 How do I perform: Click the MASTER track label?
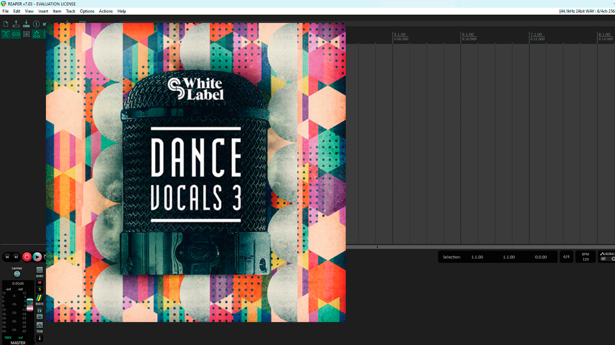pyautogui.click(x=18, y=343)
